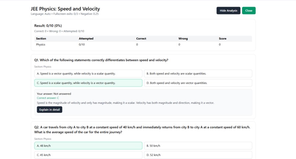
Task: Pick Q2 option C 45 km/h
Action: 88,155
